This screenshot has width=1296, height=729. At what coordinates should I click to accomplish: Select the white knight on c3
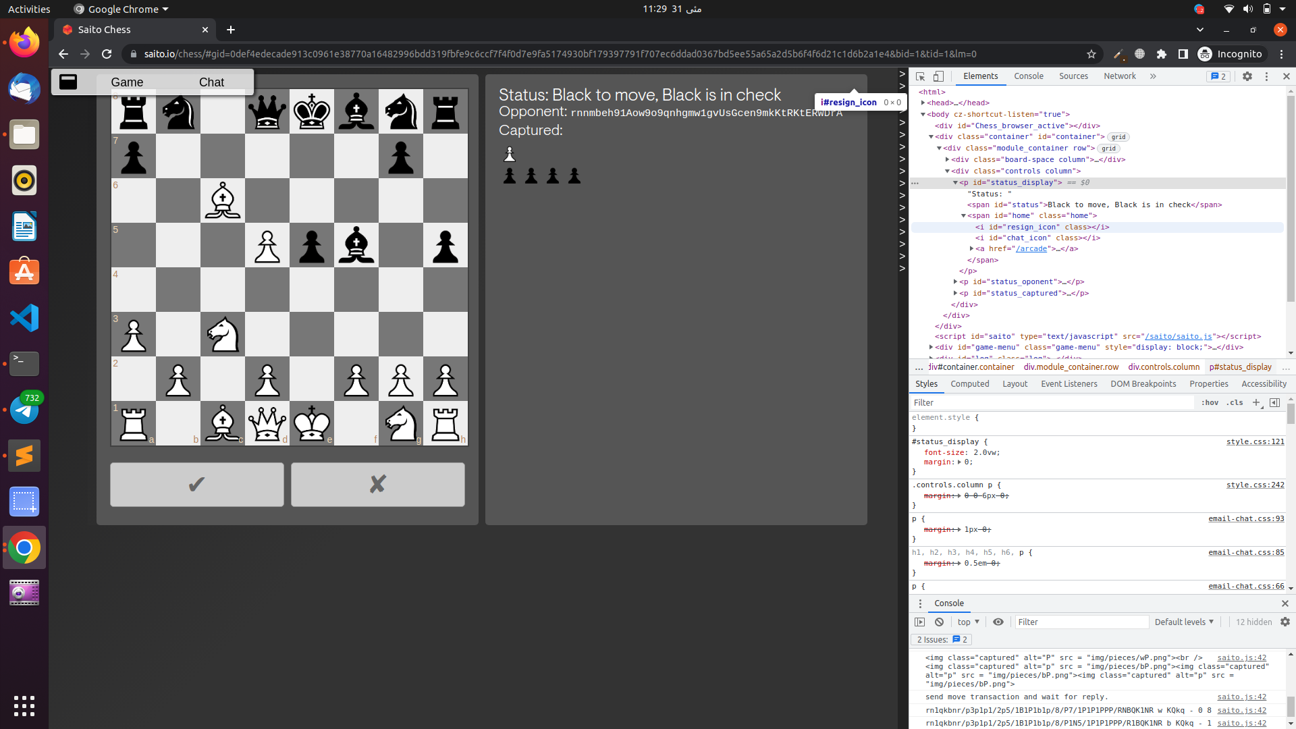click(223, 334)
